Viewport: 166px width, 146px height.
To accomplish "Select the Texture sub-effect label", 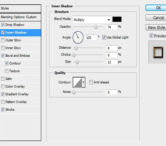I will click(14, 71).
